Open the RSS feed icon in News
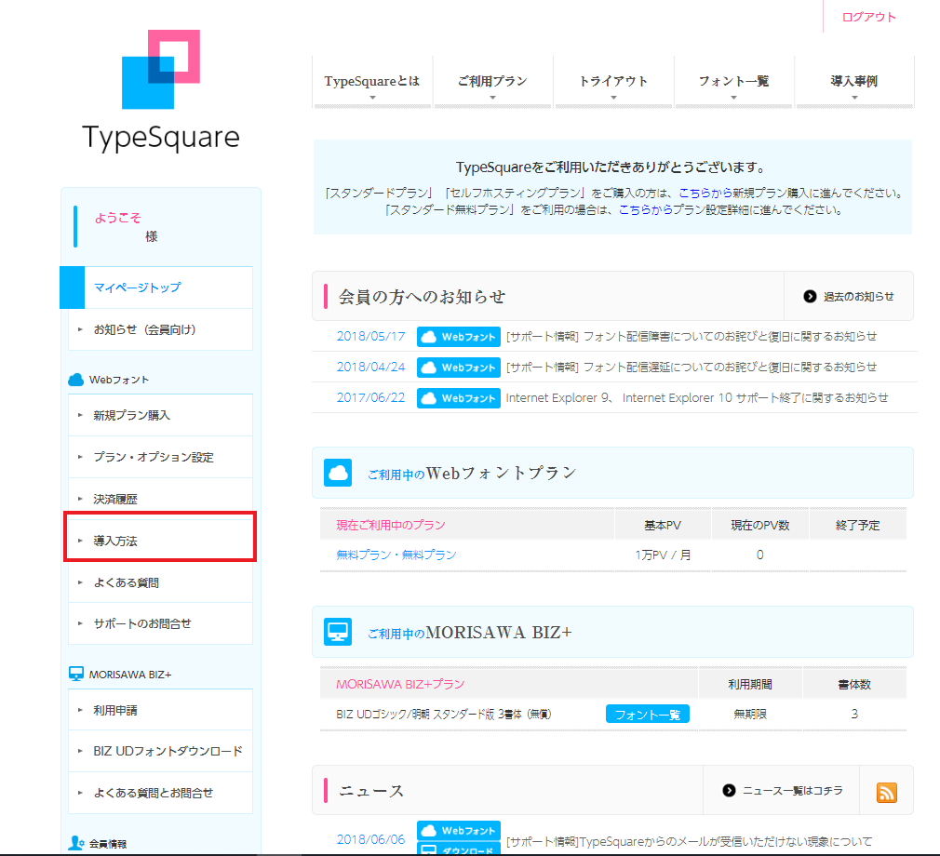940x856 pixels. [887, 792]
